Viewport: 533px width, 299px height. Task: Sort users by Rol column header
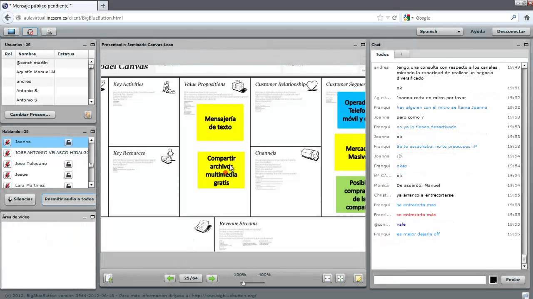9,54
